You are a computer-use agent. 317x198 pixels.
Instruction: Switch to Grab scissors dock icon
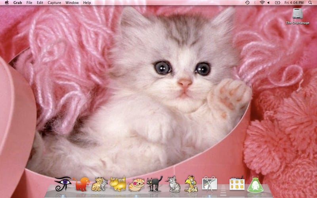210,184
